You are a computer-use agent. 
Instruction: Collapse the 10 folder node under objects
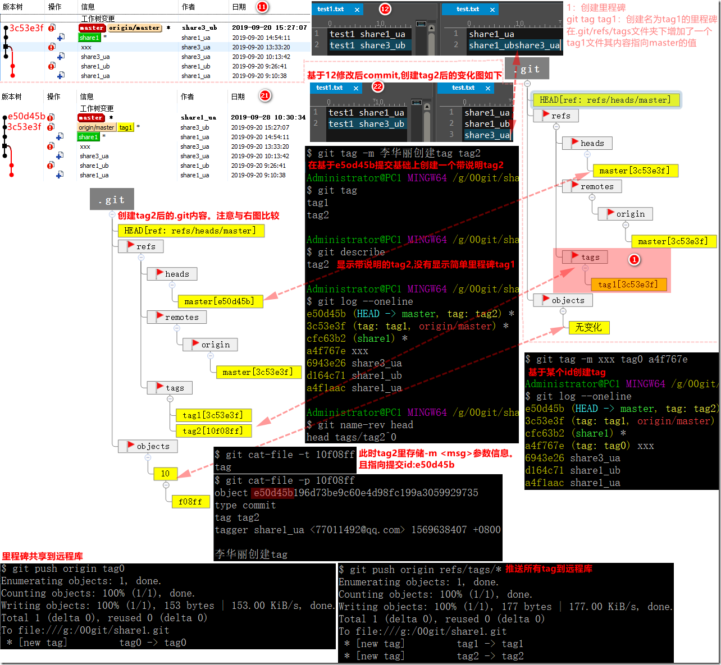(x=166, y=485)
